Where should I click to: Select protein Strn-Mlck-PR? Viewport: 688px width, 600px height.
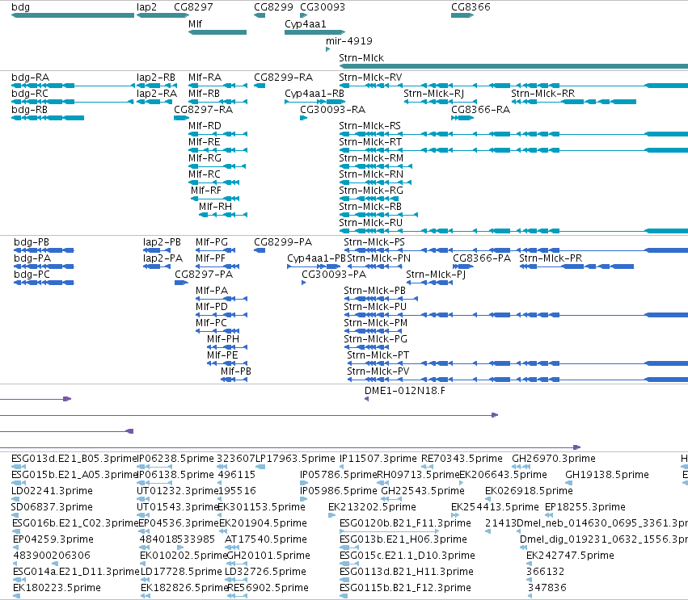point(551,258)
